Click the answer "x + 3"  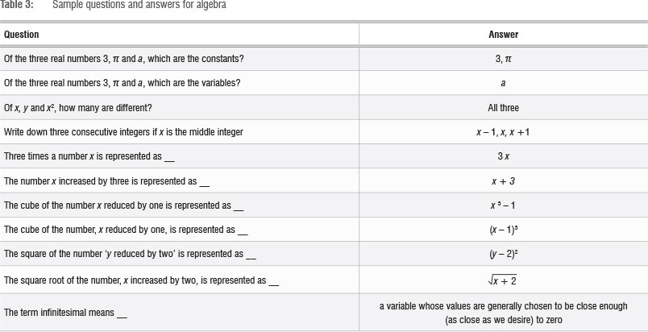[x=503, y=181]
